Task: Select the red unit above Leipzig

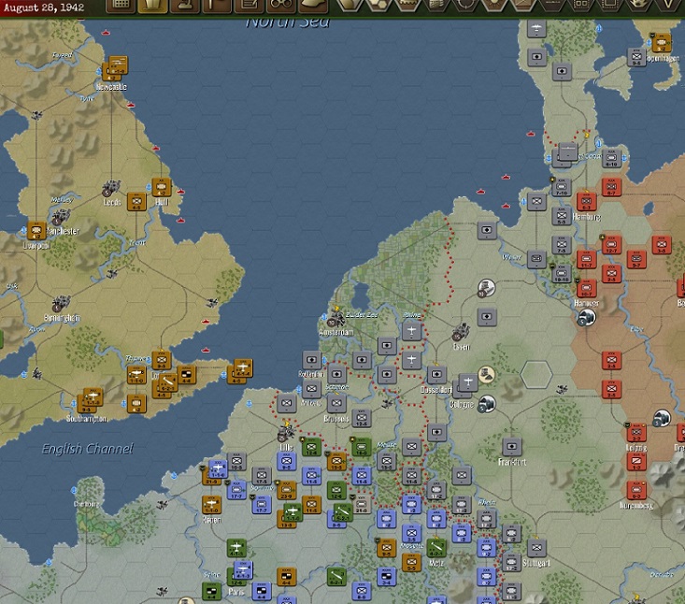Action: pos(636,433)
